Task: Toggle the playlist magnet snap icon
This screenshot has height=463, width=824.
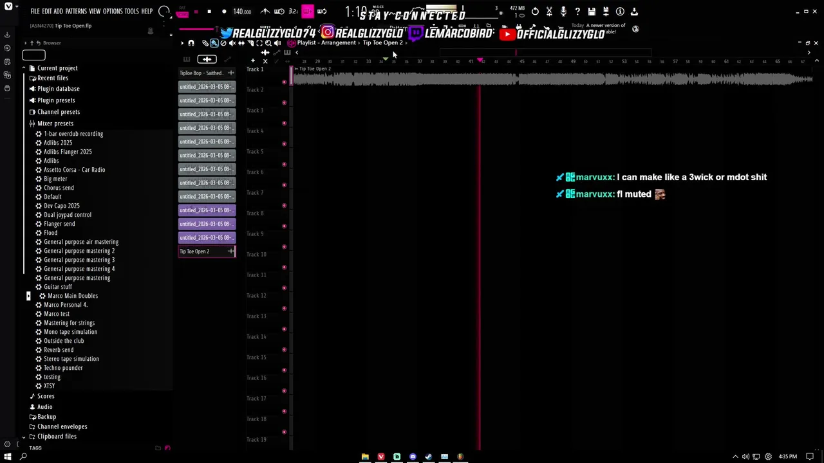Action: click(x=191, y=43)
